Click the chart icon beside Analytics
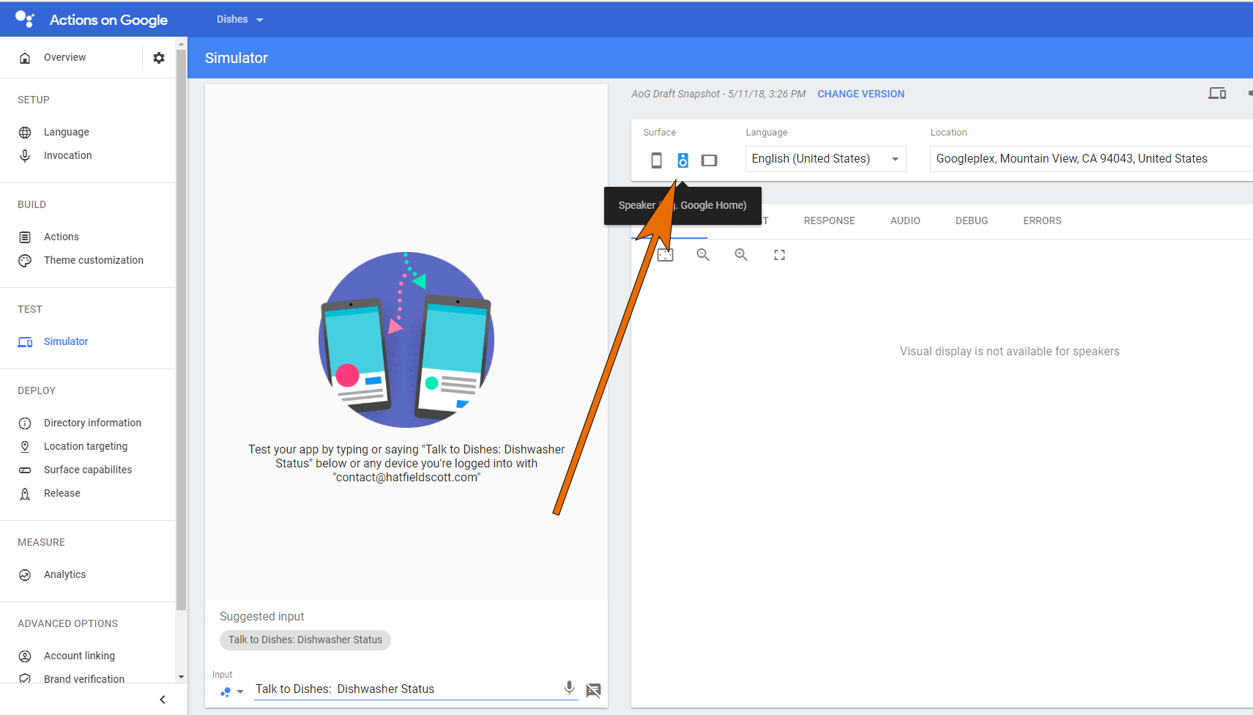The image size is (1253, 715). point(25,575)
